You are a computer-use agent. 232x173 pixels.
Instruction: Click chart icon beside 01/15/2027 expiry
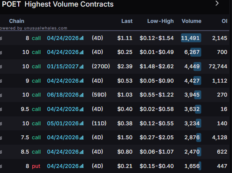[x=81, y=66]
